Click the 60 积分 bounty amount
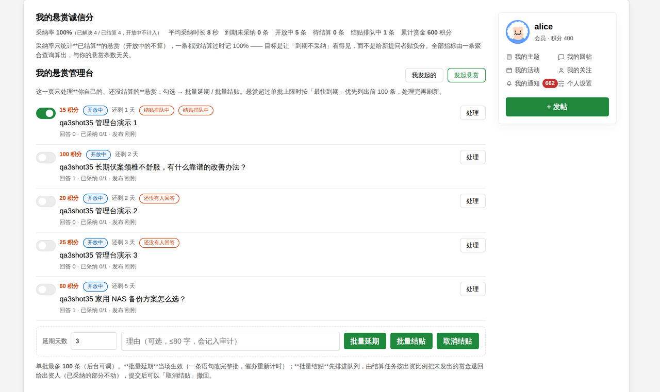660x392 pixels. 69,286
